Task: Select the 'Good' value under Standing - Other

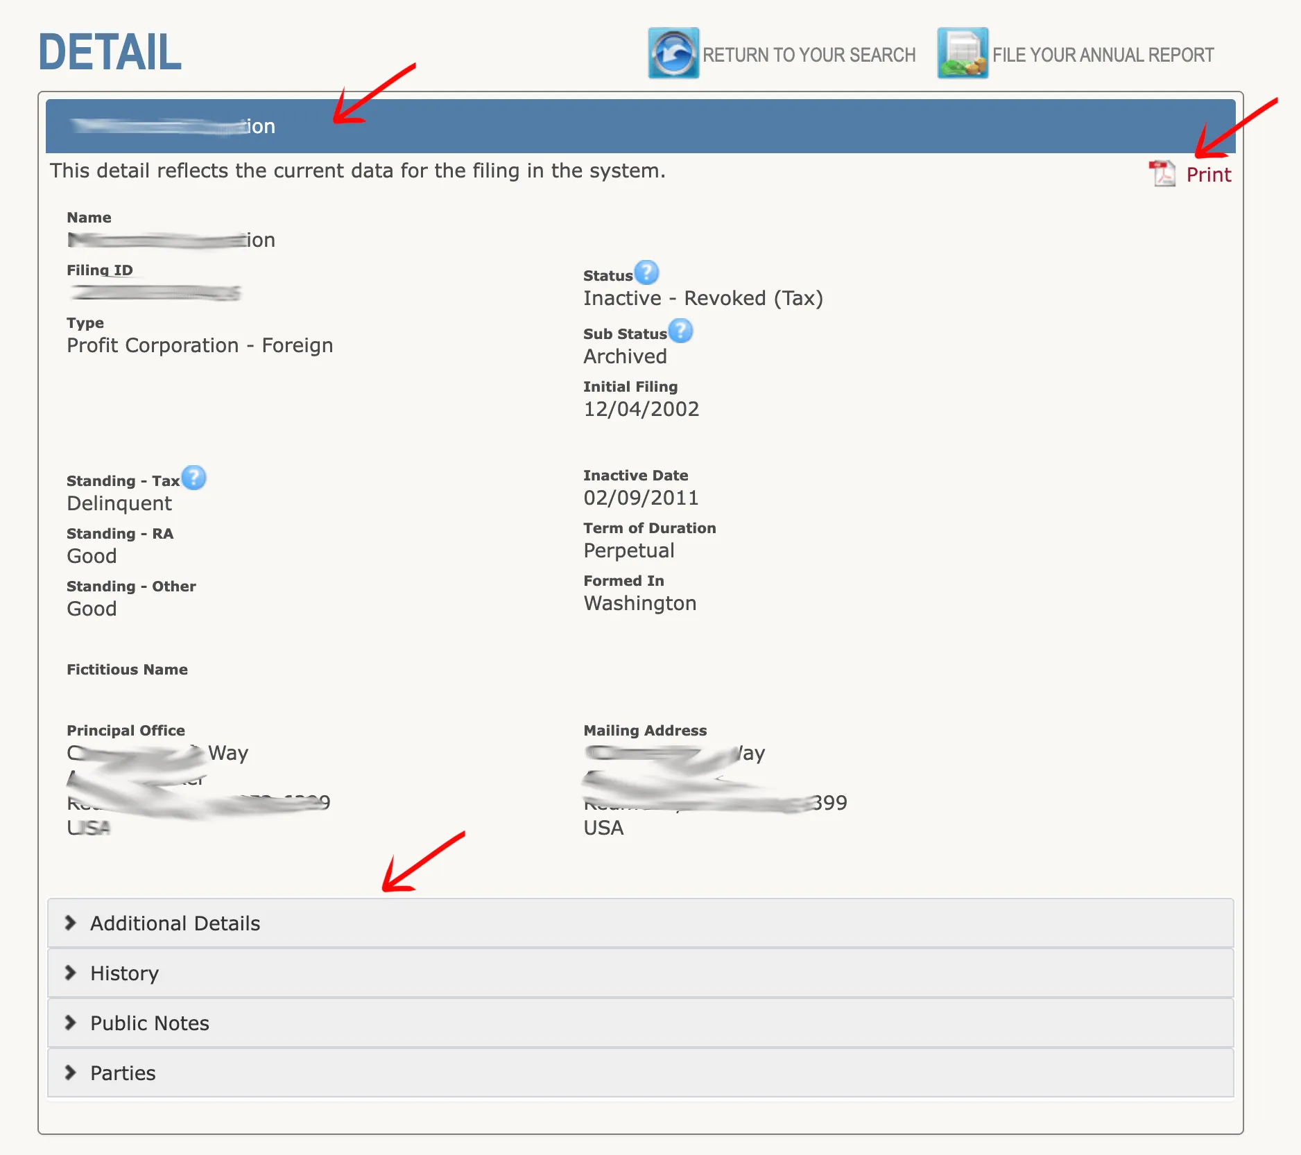Action: coord(92,609)
